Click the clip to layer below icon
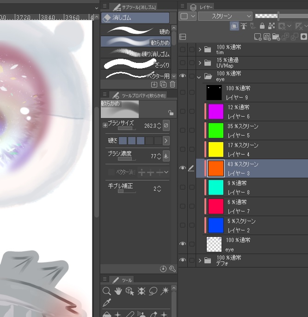 click(x=234, y=26)
